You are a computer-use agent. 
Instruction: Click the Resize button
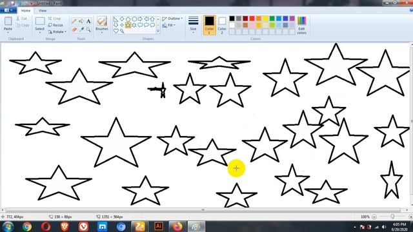55,25
